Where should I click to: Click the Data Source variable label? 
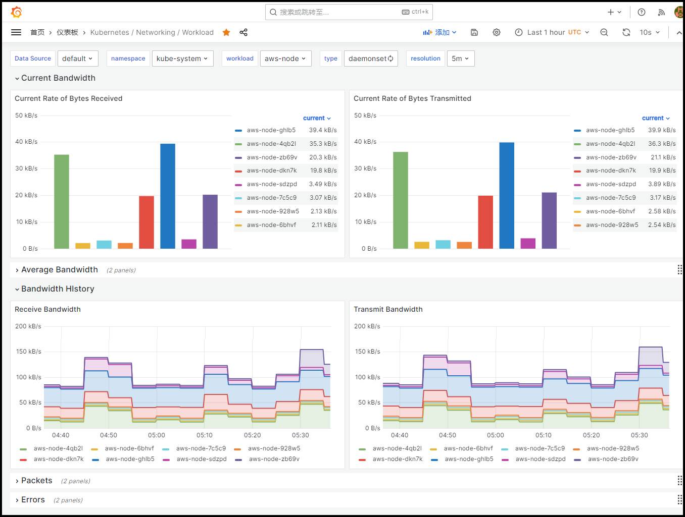pyautogui.click(x=33, y=59)
